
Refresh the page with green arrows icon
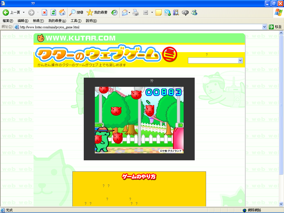53,12
